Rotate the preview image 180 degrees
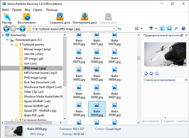Image resolution: width=189 pixels, height=138 pixels. [x=151, y=73]
